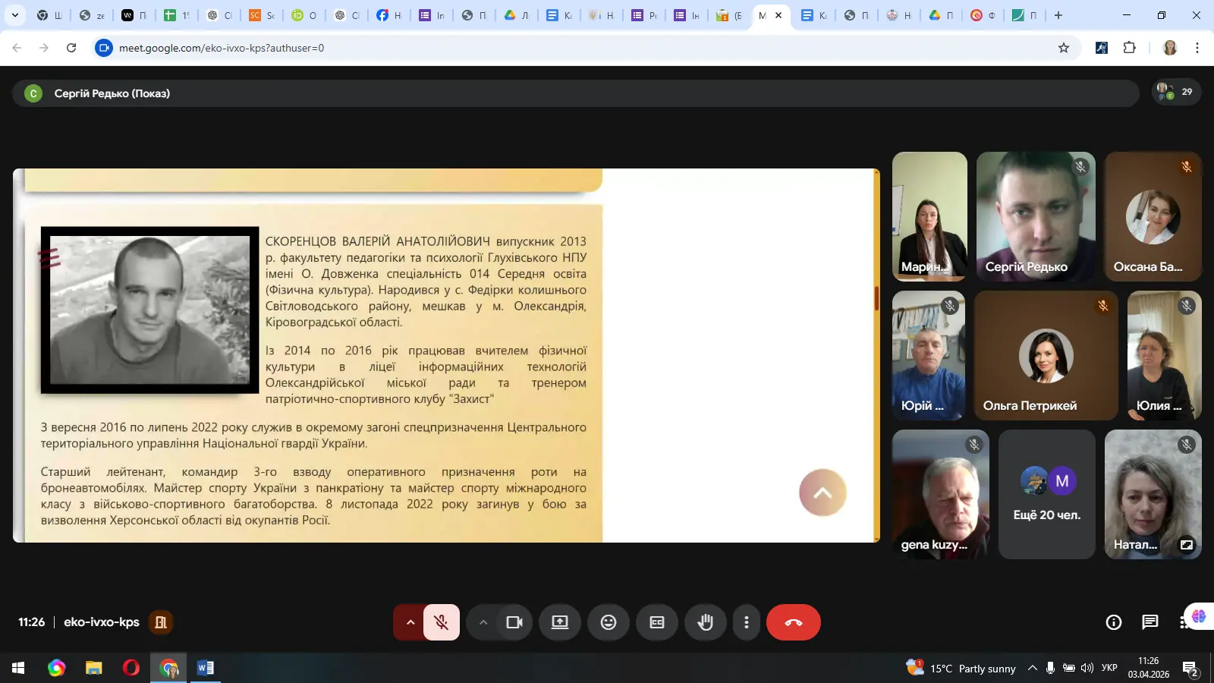Open the 'Ещё 20 чел.' more participants tile
The width and height of the screenshot is (1214, 683).
1047,494
